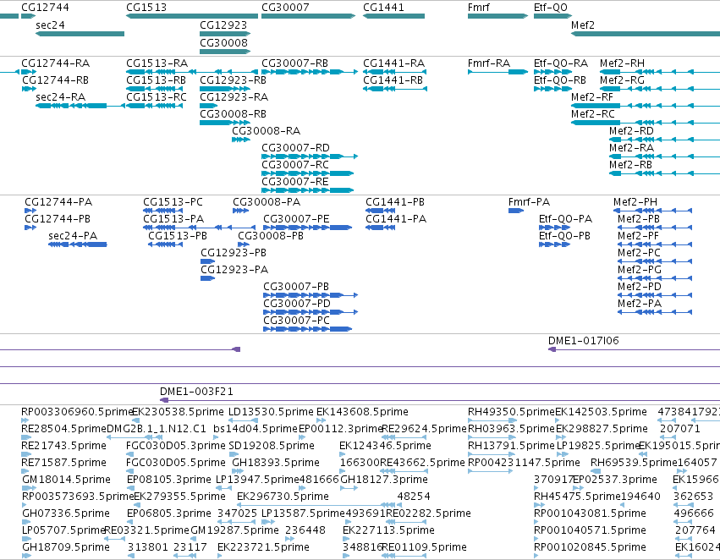Click the CG30008-PA protein label

tap(267, 202)
